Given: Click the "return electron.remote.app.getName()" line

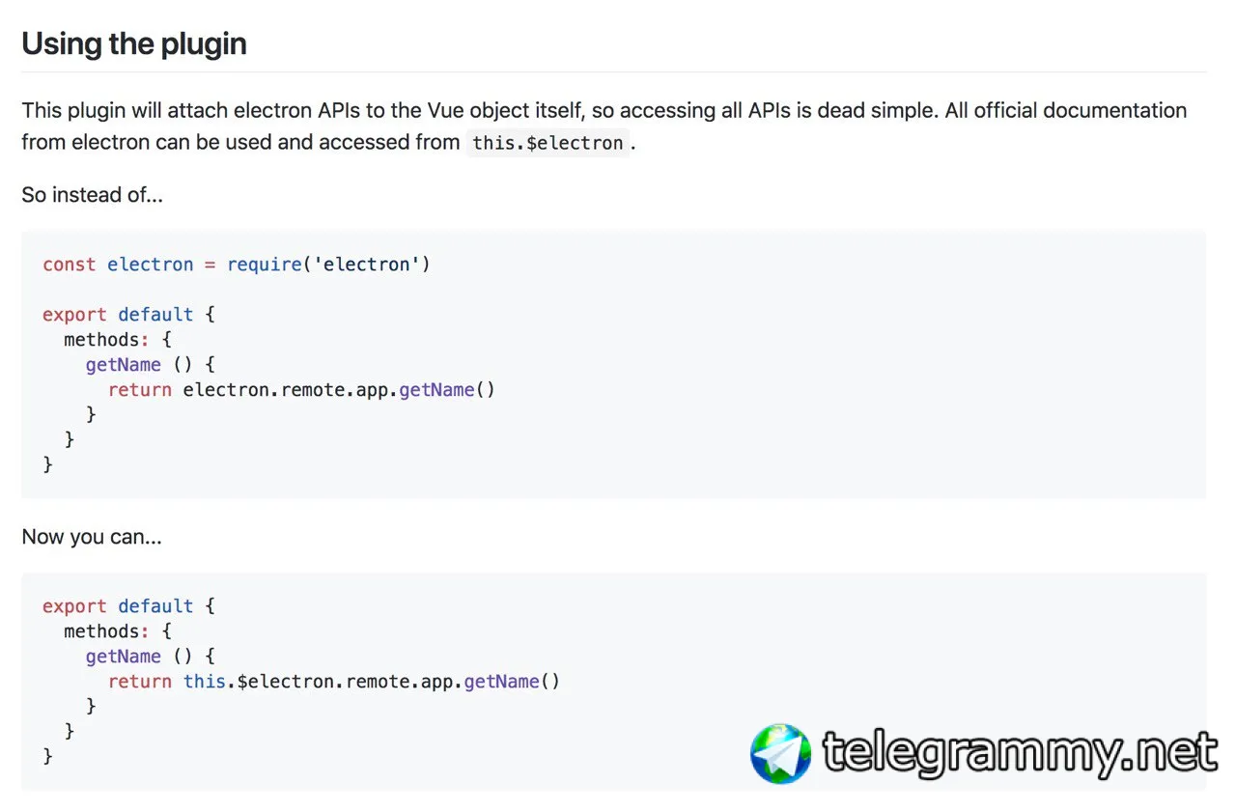Looking at the screenshot, I should click(301, 390).
